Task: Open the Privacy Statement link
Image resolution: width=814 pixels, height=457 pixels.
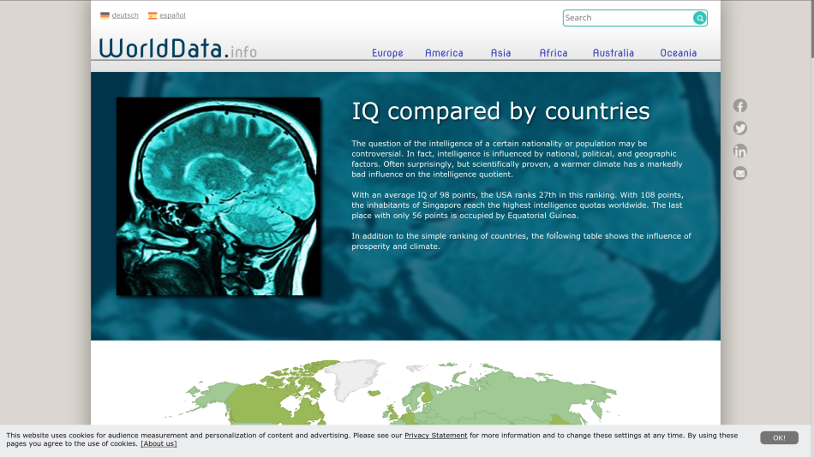Action: pos(435,436)
